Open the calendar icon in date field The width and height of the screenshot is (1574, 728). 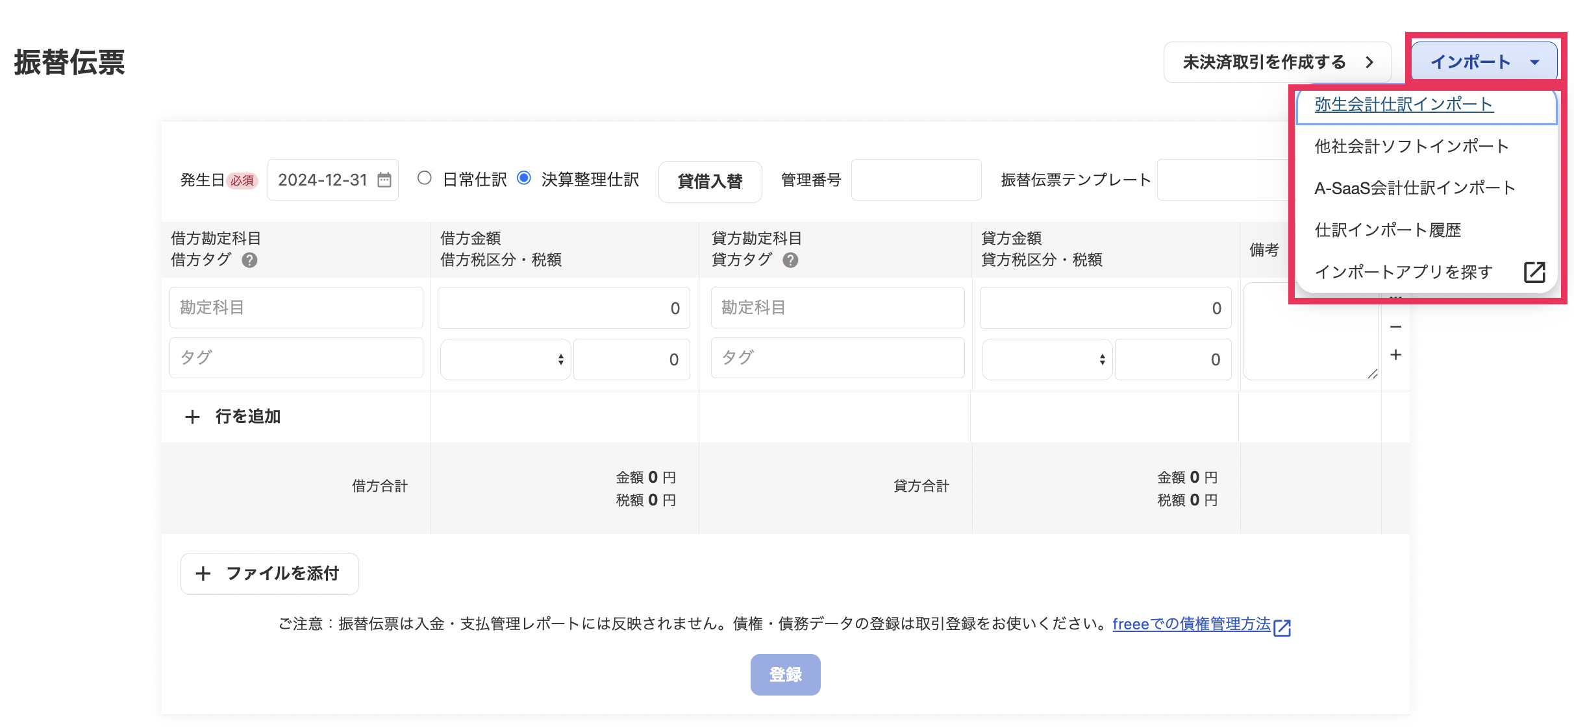coord(384,180)
